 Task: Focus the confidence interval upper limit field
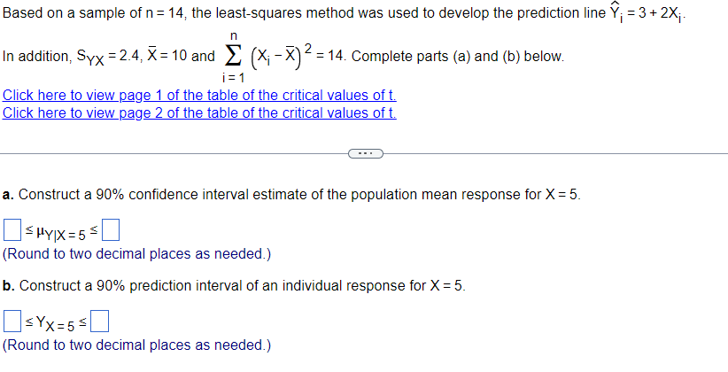[x=111, y=231]
